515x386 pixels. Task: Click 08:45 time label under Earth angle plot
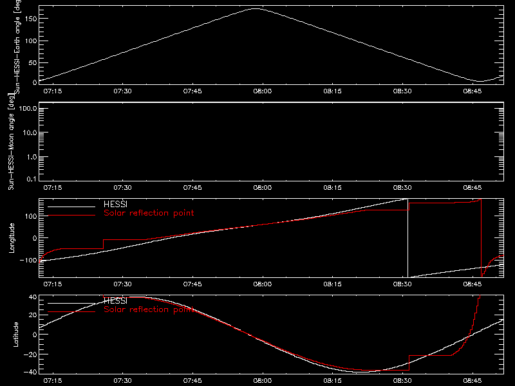click(x=473, y=91)
